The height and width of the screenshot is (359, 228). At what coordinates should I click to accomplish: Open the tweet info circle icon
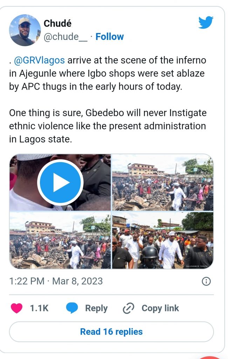[x=207, y=281]
